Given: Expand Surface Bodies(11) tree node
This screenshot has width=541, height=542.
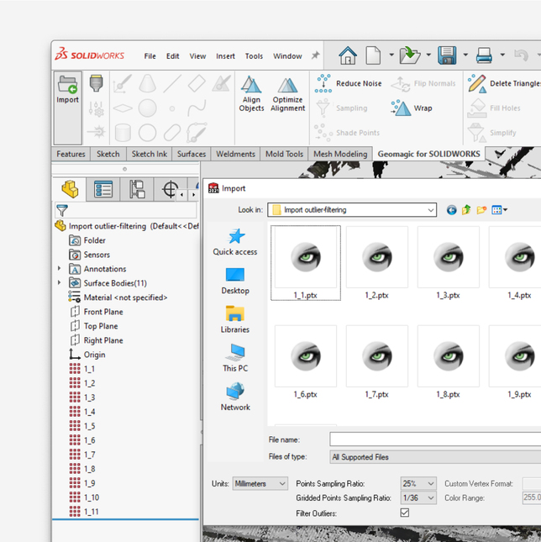Looking at the screenshot, I should pyautogui.click(x=59, y=282).
